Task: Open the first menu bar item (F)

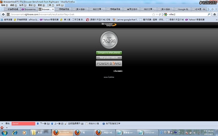Action: [x=4, y=5]
